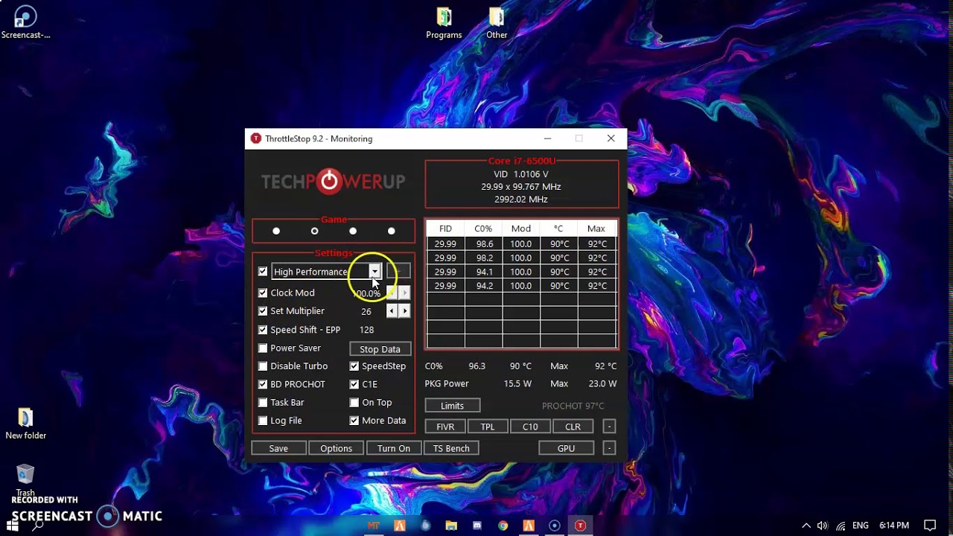
Task: Open the Programs desktop folder
Action: tap(444, 23)
